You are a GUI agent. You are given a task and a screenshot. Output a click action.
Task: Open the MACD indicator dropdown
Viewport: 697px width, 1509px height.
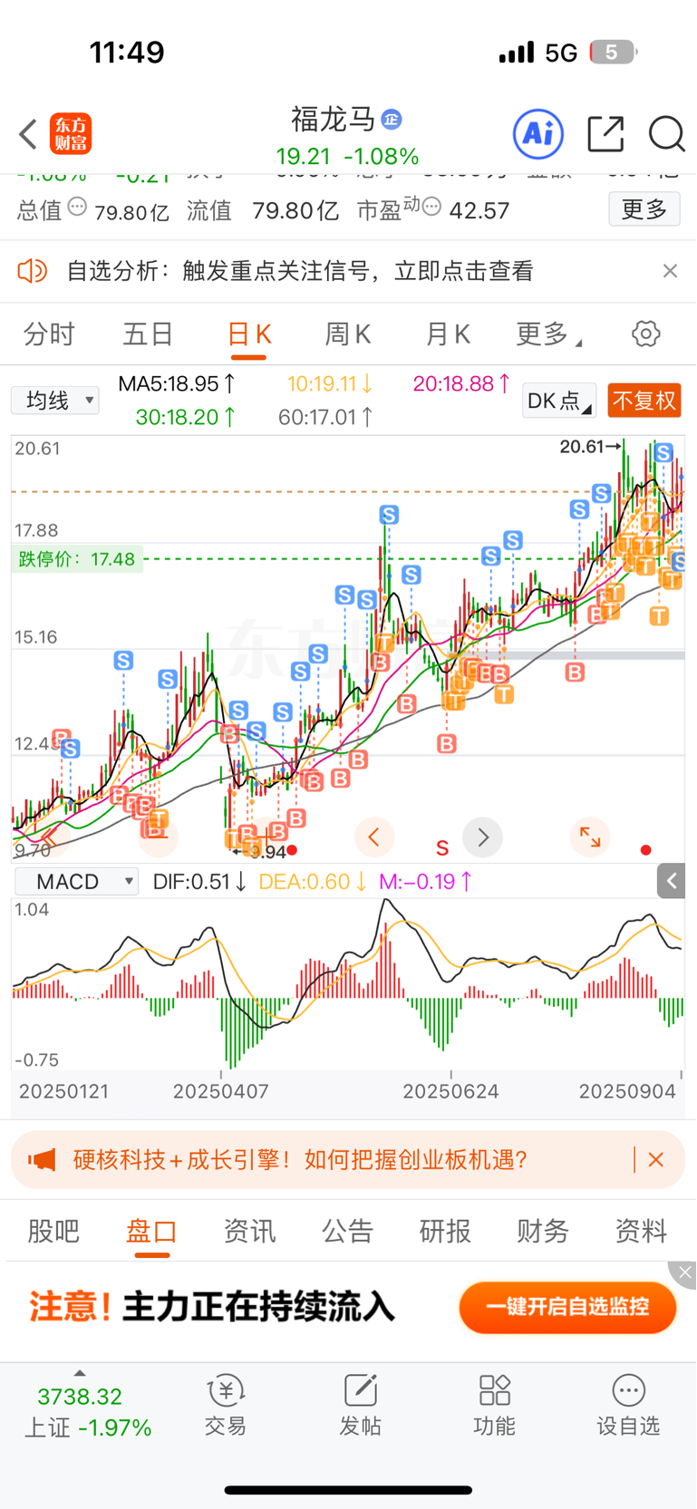(77, 881)
